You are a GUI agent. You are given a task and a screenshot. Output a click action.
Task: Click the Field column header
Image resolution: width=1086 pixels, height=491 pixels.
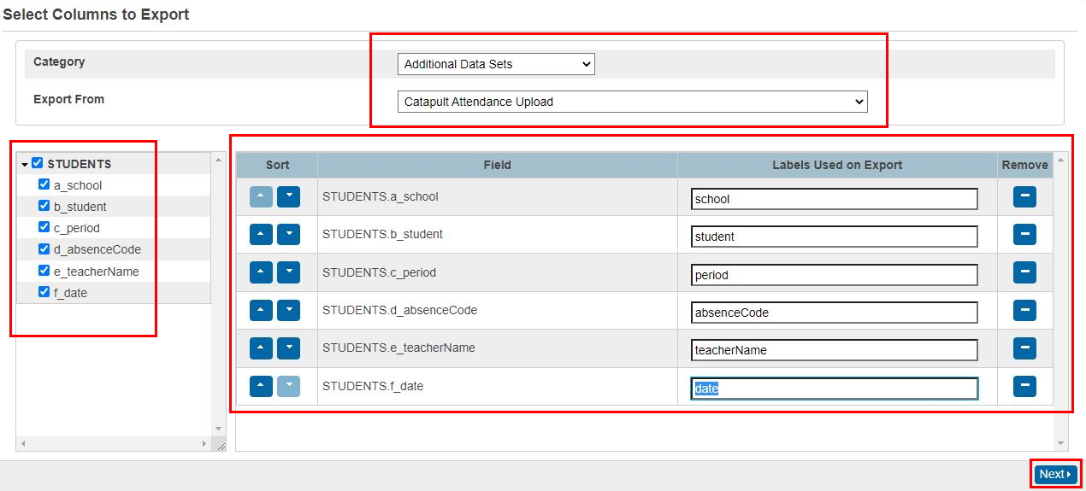coord(498,165)
